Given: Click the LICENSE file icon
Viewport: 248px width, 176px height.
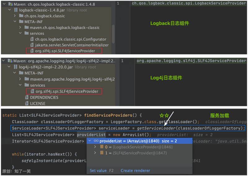Looking at the screenshot, I should tap(27, 103).
